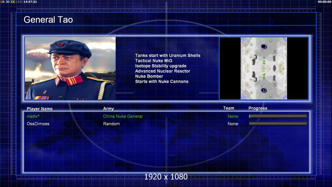
Task: Click OssDimoss loading progress bar
Action: [x=278, y=123]
